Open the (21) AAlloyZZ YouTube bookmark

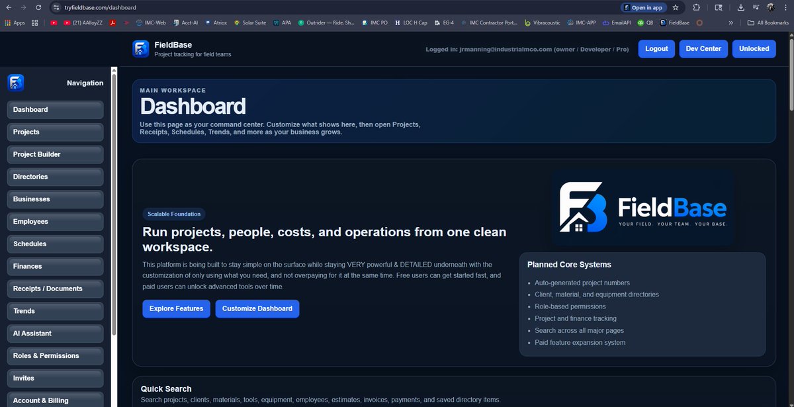(x=83, y=23)
